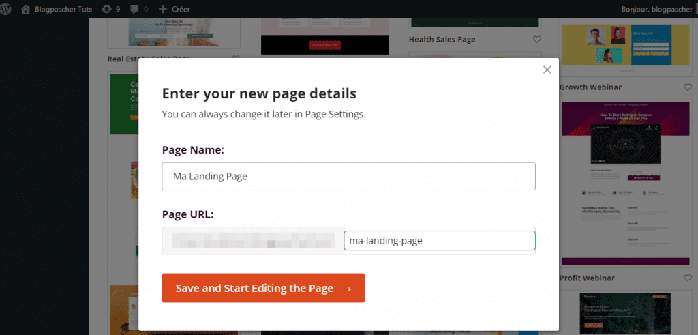Click the Health Sales Page title

pyautogui.click(x=442, y=39)
